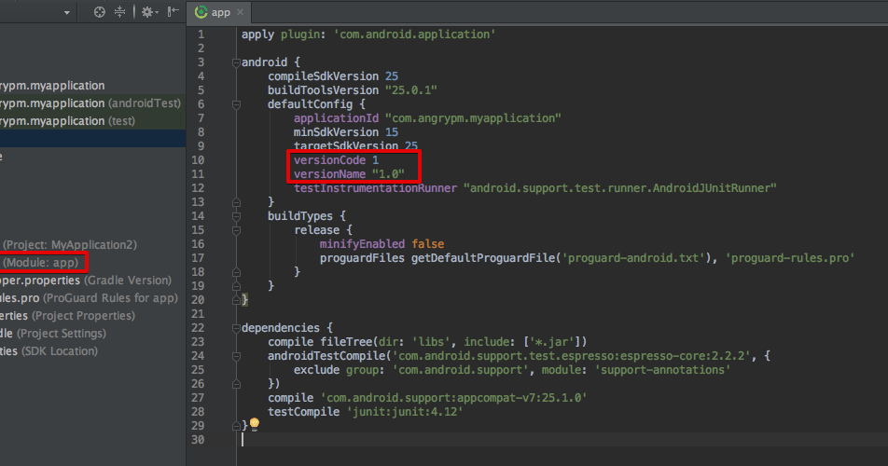Select the first rypm.myapplication package row
The image size is (888, 466).
[x=93, y=86]
